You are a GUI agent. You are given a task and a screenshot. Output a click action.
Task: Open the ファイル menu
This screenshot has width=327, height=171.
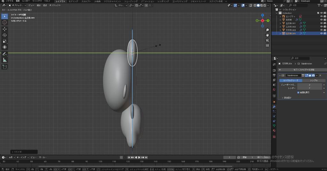pyautogui.click(x=10, y=1)
